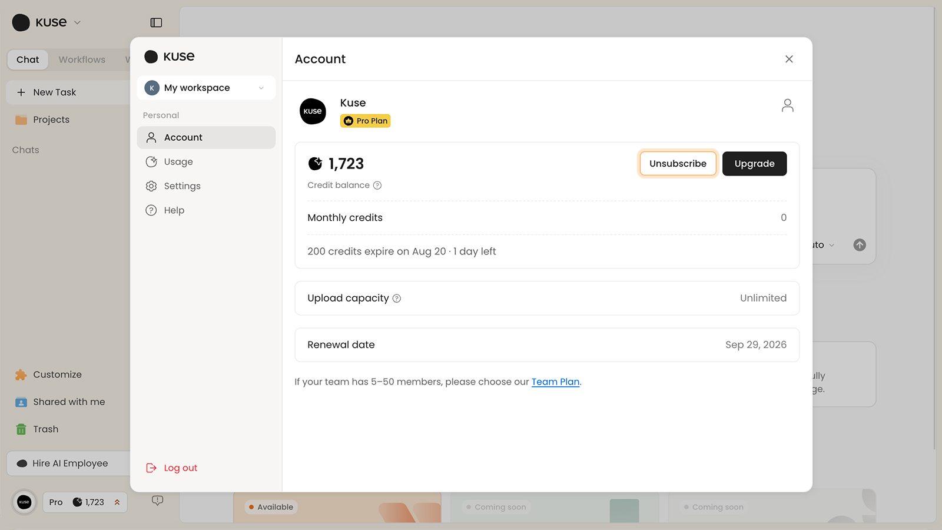Viewport: 942px width, 530px height.
Task: Click the 'Chats' sidebar heading
Action: [x=26, y=150]
